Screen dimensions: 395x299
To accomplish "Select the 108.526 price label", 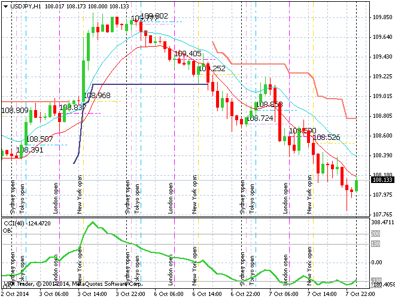I will [x=327, y=138].
